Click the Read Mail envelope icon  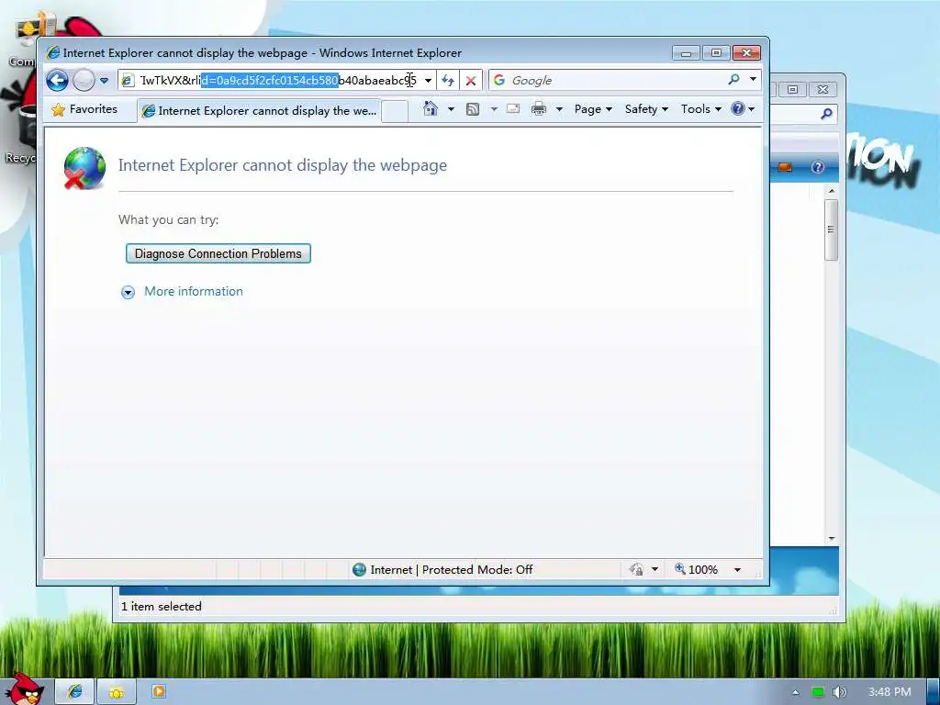(x=513, y=108)
